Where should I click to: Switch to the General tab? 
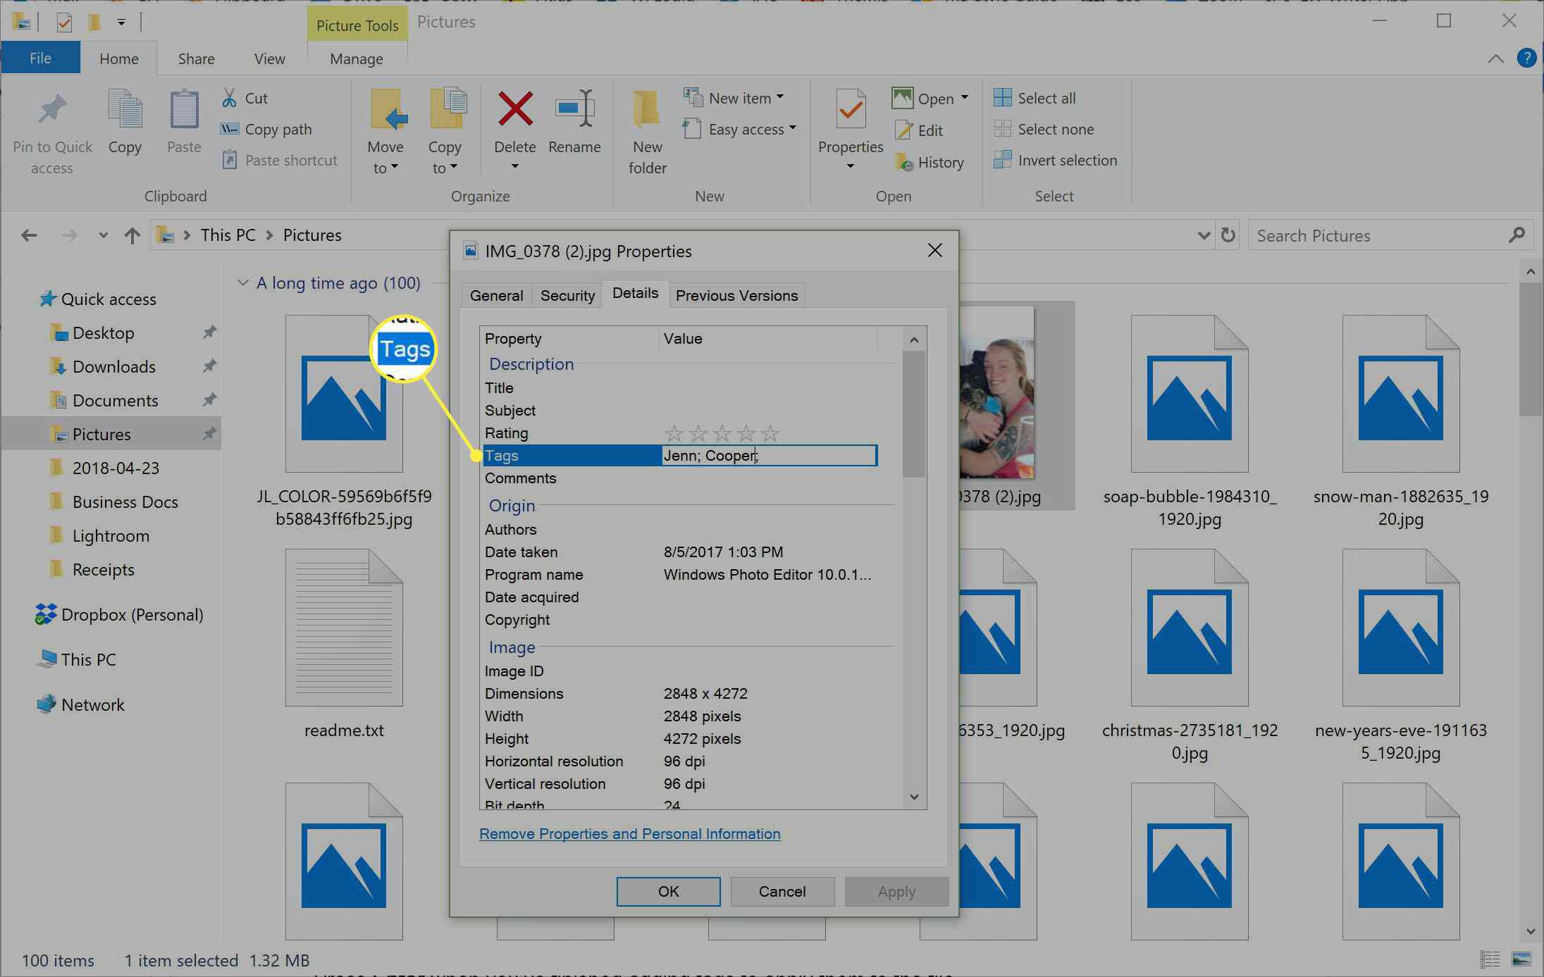coord(498,294)
